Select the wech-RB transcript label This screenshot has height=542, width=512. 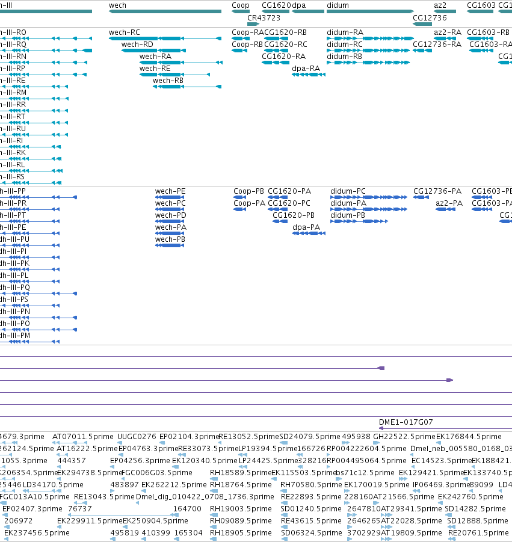168,80
